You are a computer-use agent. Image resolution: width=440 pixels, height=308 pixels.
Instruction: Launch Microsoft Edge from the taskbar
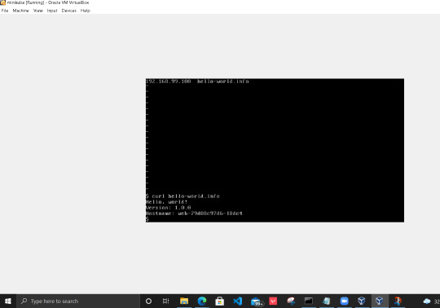point(202,301)
